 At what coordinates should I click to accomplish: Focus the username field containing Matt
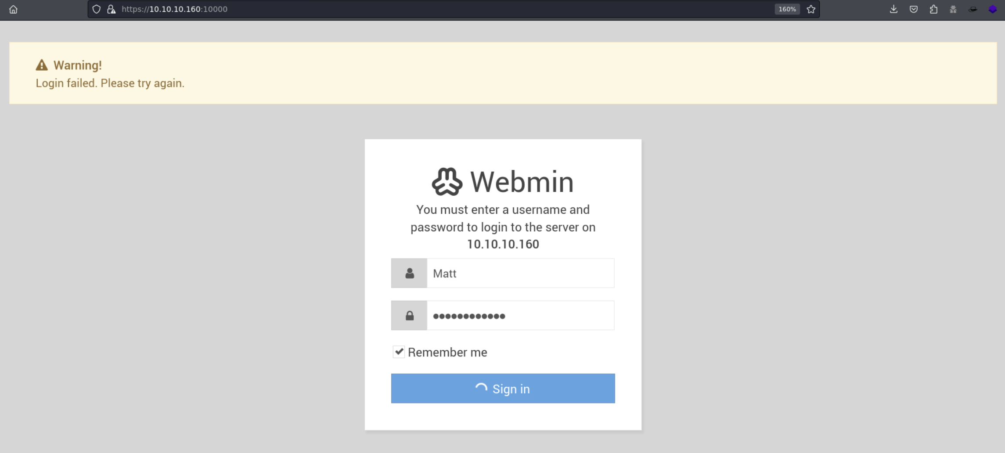tap(521, 273)
